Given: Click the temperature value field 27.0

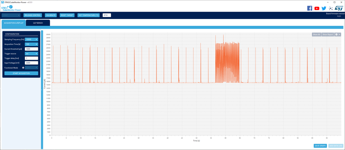Looking at the screenshot, I should [x=107, y=15].
